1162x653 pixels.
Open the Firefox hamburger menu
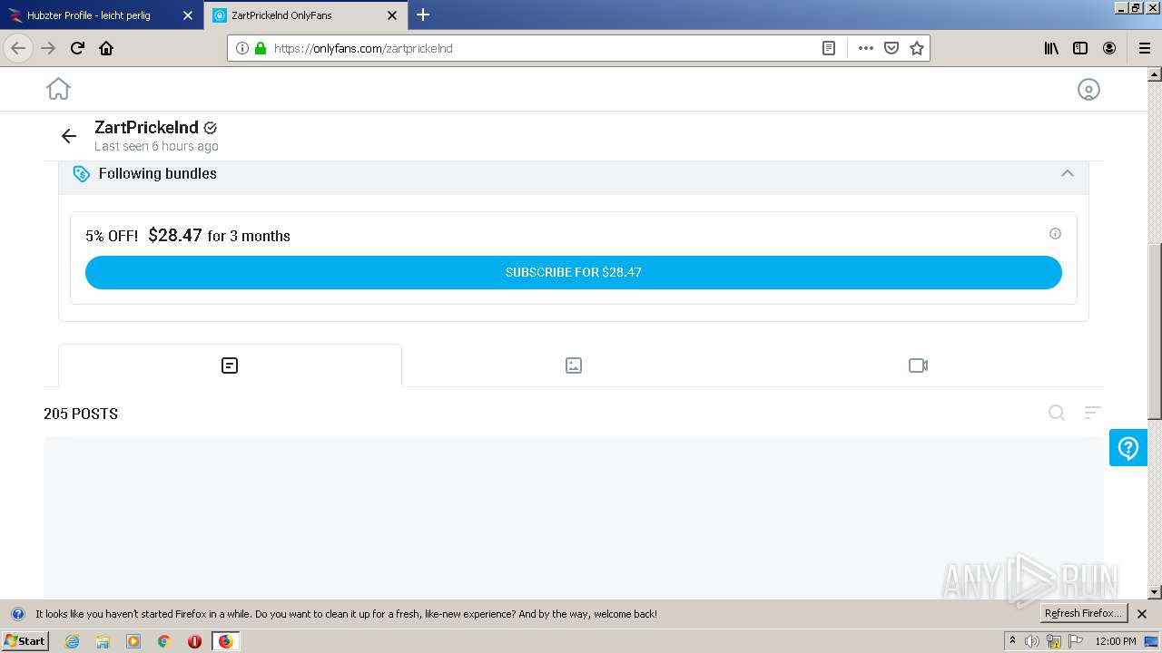1144,48
